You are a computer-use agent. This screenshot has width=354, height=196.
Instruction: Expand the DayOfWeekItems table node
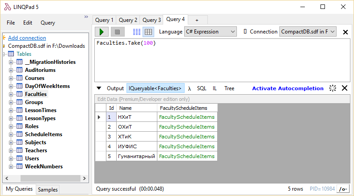pyautogui.click(x=11, y=86)
